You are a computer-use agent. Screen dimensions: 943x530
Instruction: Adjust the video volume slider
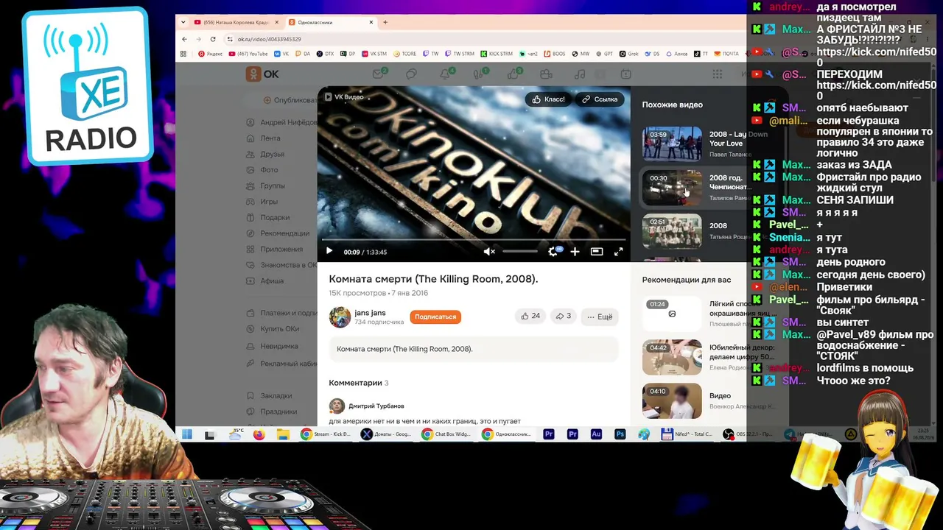coord(521,252)
